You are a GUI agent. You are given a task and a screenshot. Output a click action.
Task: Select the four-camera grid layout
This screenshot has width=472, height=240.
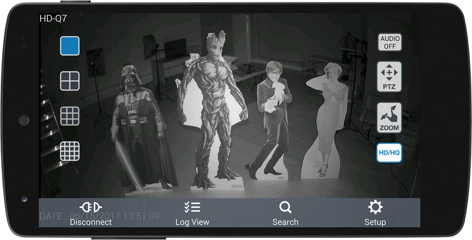coord(70,81)
